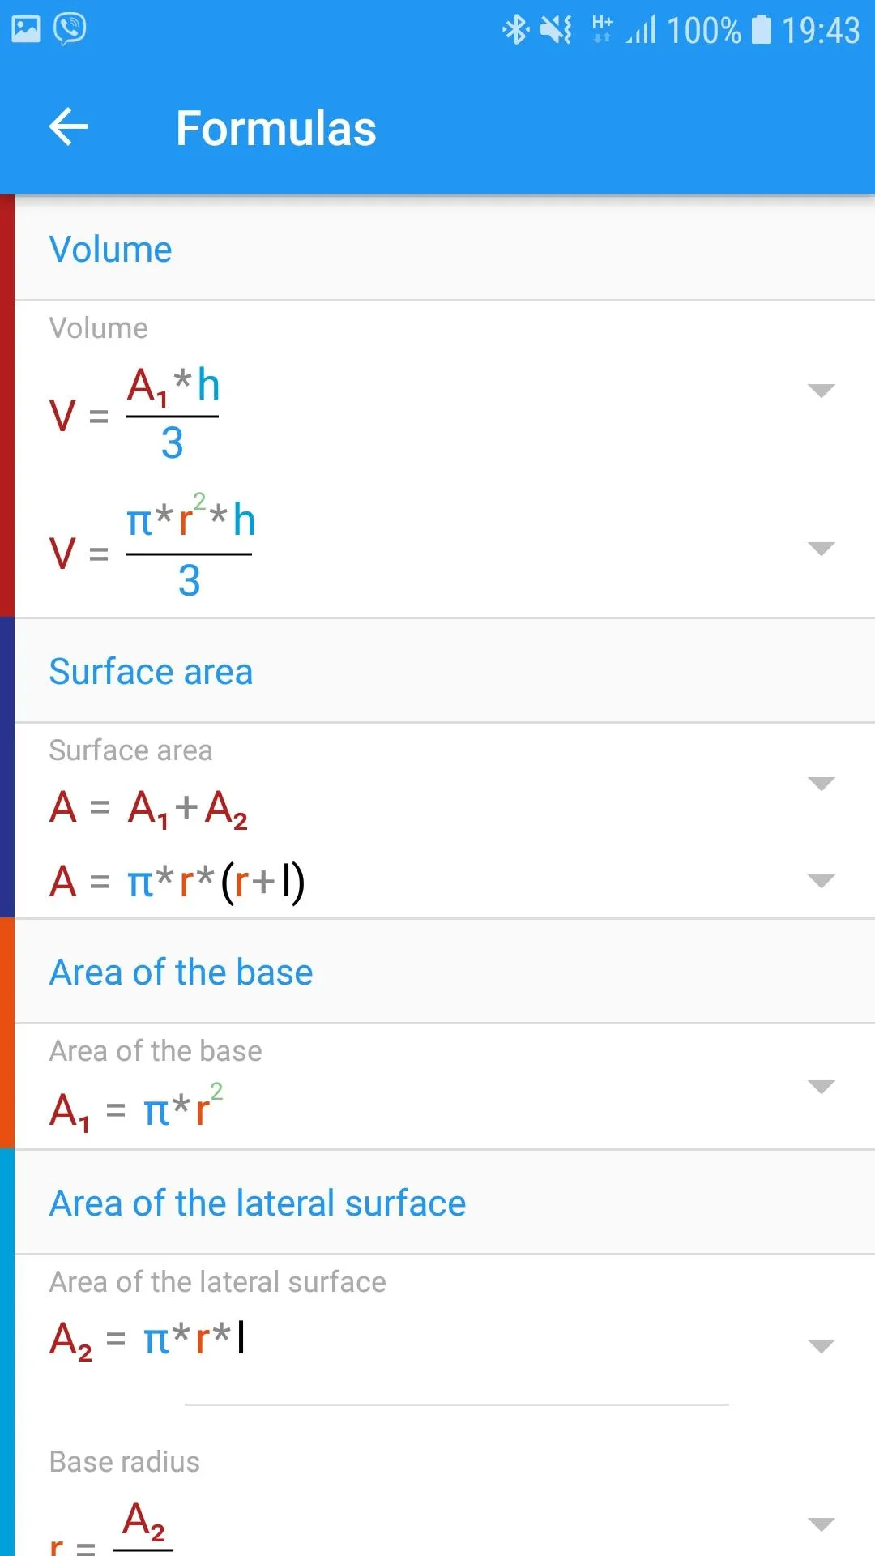The image size is (875, 1556).
Task: Expand the A = π*r*(r+l) formula arrow
Action: (822, 881)
